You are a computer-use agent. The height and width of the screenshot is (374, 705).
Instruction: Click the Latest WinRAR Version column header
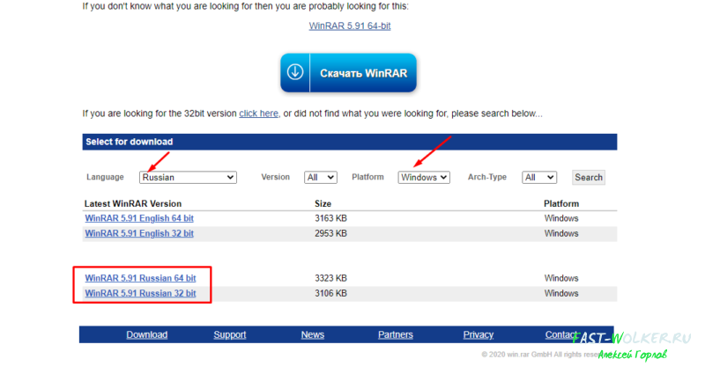tap(133, 204)
